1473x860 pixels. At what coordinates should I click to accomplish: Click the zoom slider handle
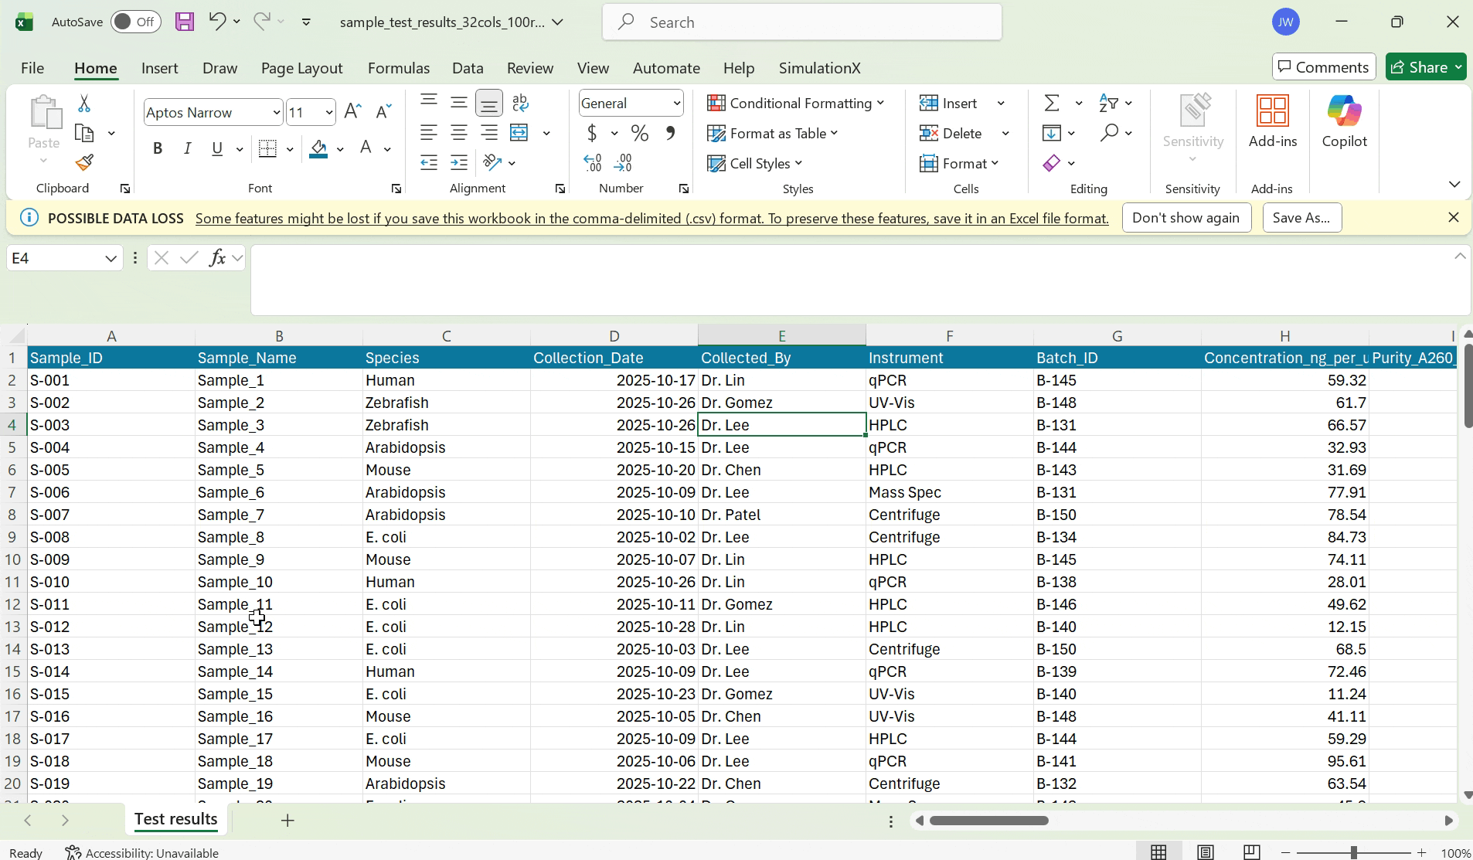pyautogui.click(x=1353, y=852)
